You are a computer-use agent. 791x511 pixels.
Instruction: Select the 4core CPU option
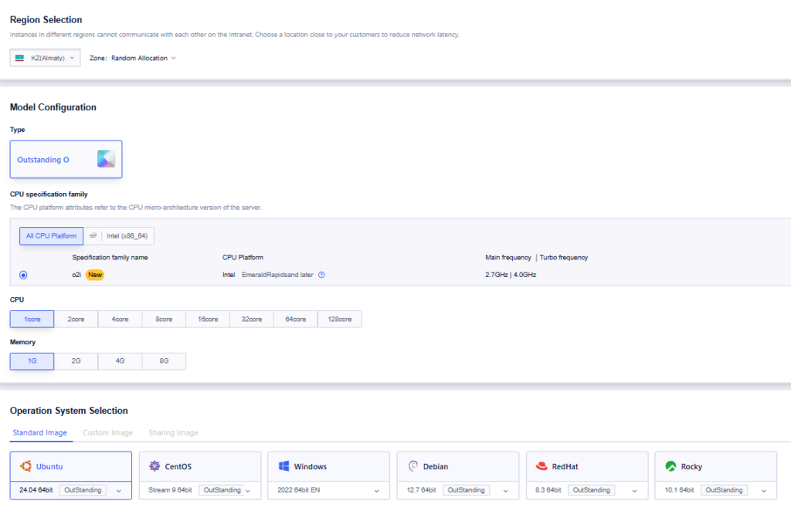[120, 319]
